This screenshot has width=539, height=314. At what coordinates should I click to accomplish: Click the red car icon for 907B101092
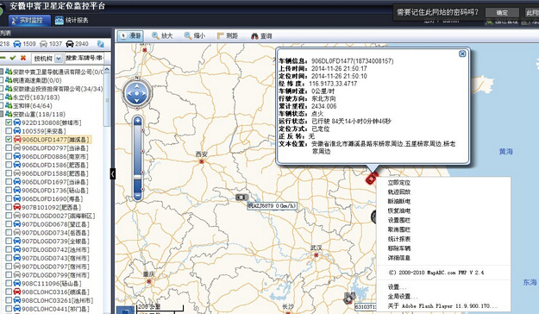pos(17,207)
